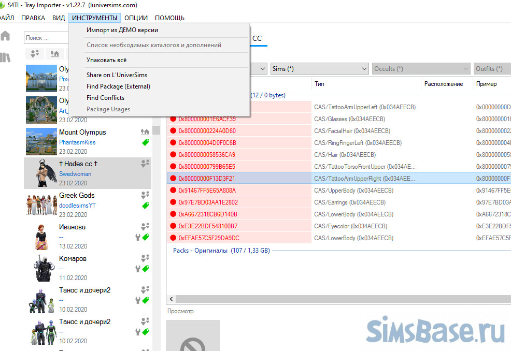511x351 pixels.
Task: Choose Упаковать всё menu entry
Action: (x=106, y=60)
